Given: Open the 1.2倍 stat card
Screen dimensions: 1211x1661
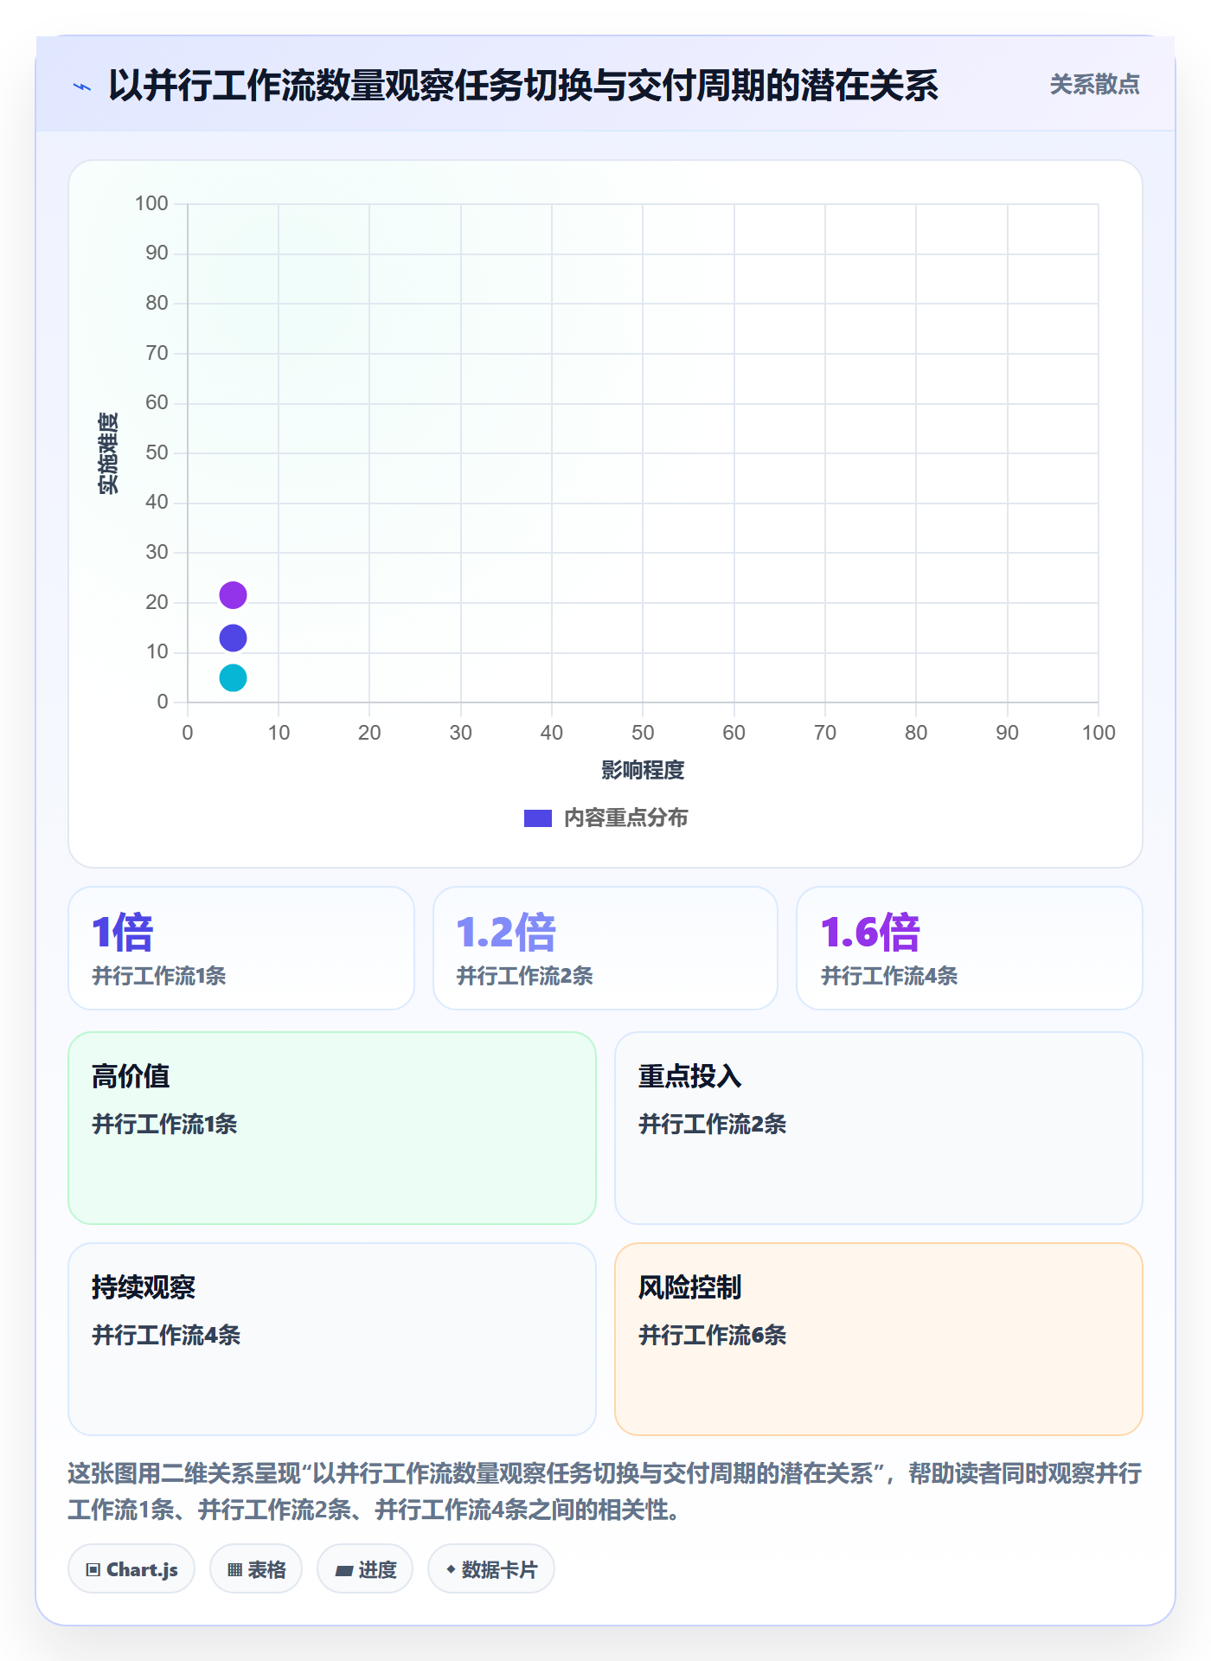Looking at the screenshot, I should coord(605,948).
